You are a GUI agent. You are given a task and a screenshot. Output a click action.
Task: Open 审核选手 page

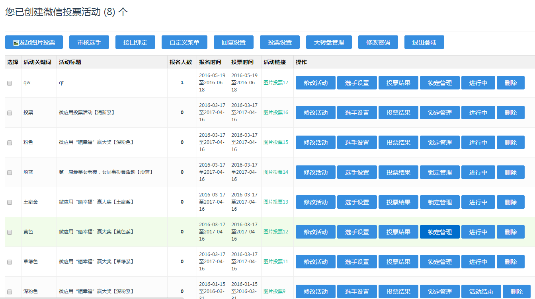pos(89,42)
